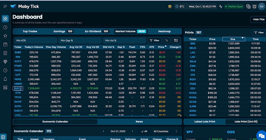This screenshot has height=140, width=266.
Task: Open the alarm clock icon
Action: tap(254, 6)
